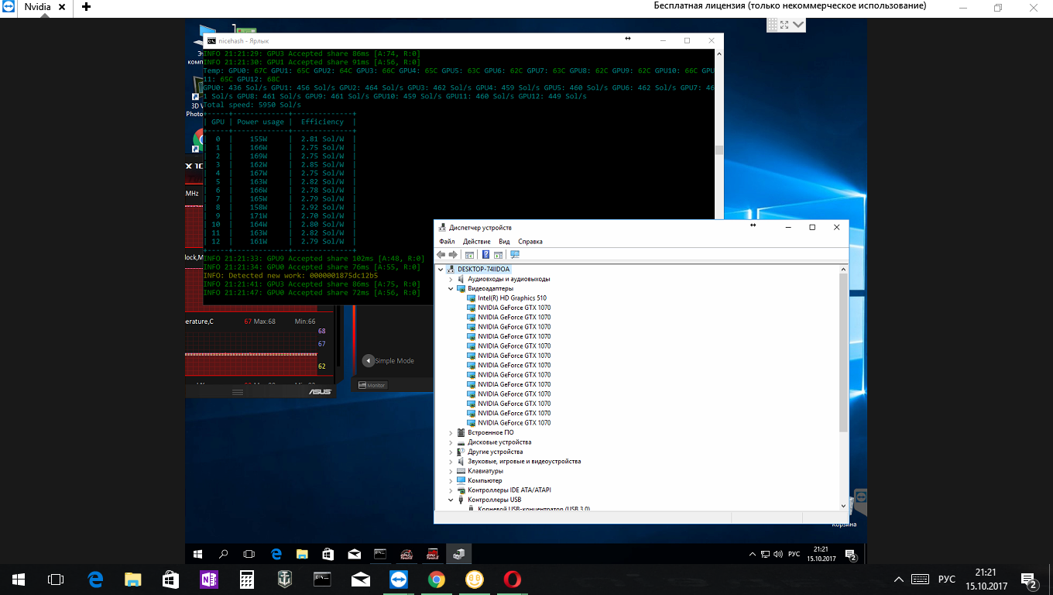Image resolution: width=1053 pixels, height=595 pixels.
Task: Open the Start menu on the remote taskbar
Action: [197, 554]
